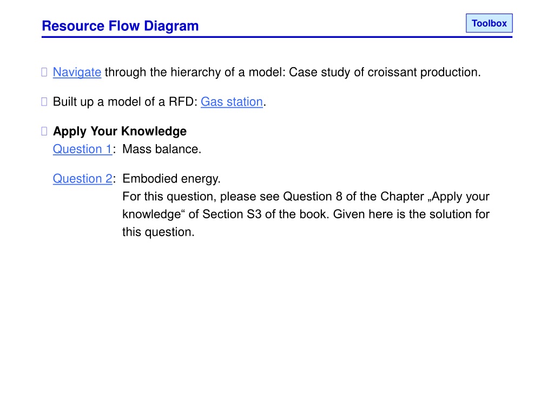Screen dimensions: 554x416
Task: Open the Question 2 link
Action: click(x=82, y=179)
